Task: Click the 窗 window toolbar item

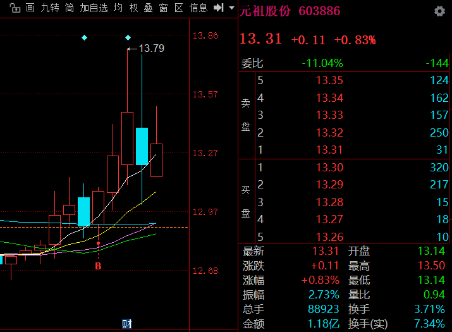Action: click(163, 8)
